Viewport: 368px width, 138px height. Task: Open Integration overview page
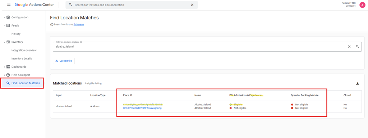(24, 50)
